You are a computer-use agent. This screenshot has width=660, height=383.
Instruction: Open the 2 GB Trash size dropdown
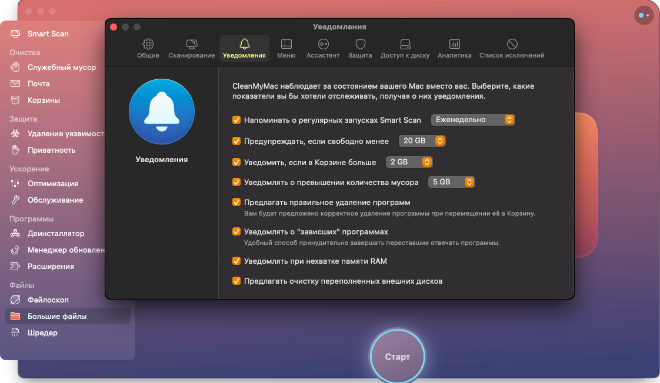tap(409, 162)
